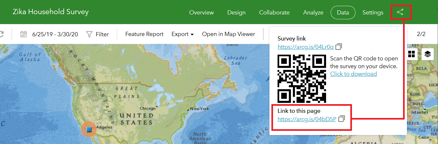Click the refresh data icon

[2, 34]
